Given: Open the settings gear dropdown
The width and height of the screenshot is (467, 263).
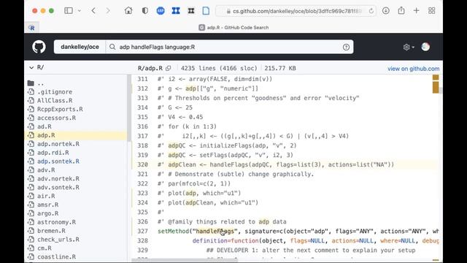Looking at the screenshot, I should point(409,47).
